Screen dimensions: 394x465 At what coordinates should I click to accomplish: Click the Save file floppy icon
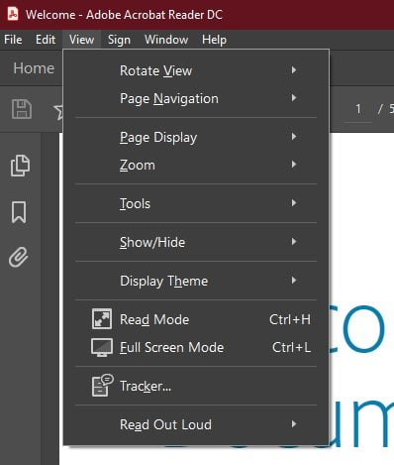[22, 109]
